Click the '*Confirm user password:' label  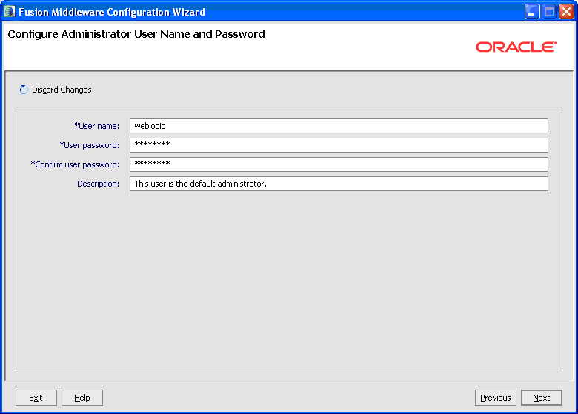(75, 164)
